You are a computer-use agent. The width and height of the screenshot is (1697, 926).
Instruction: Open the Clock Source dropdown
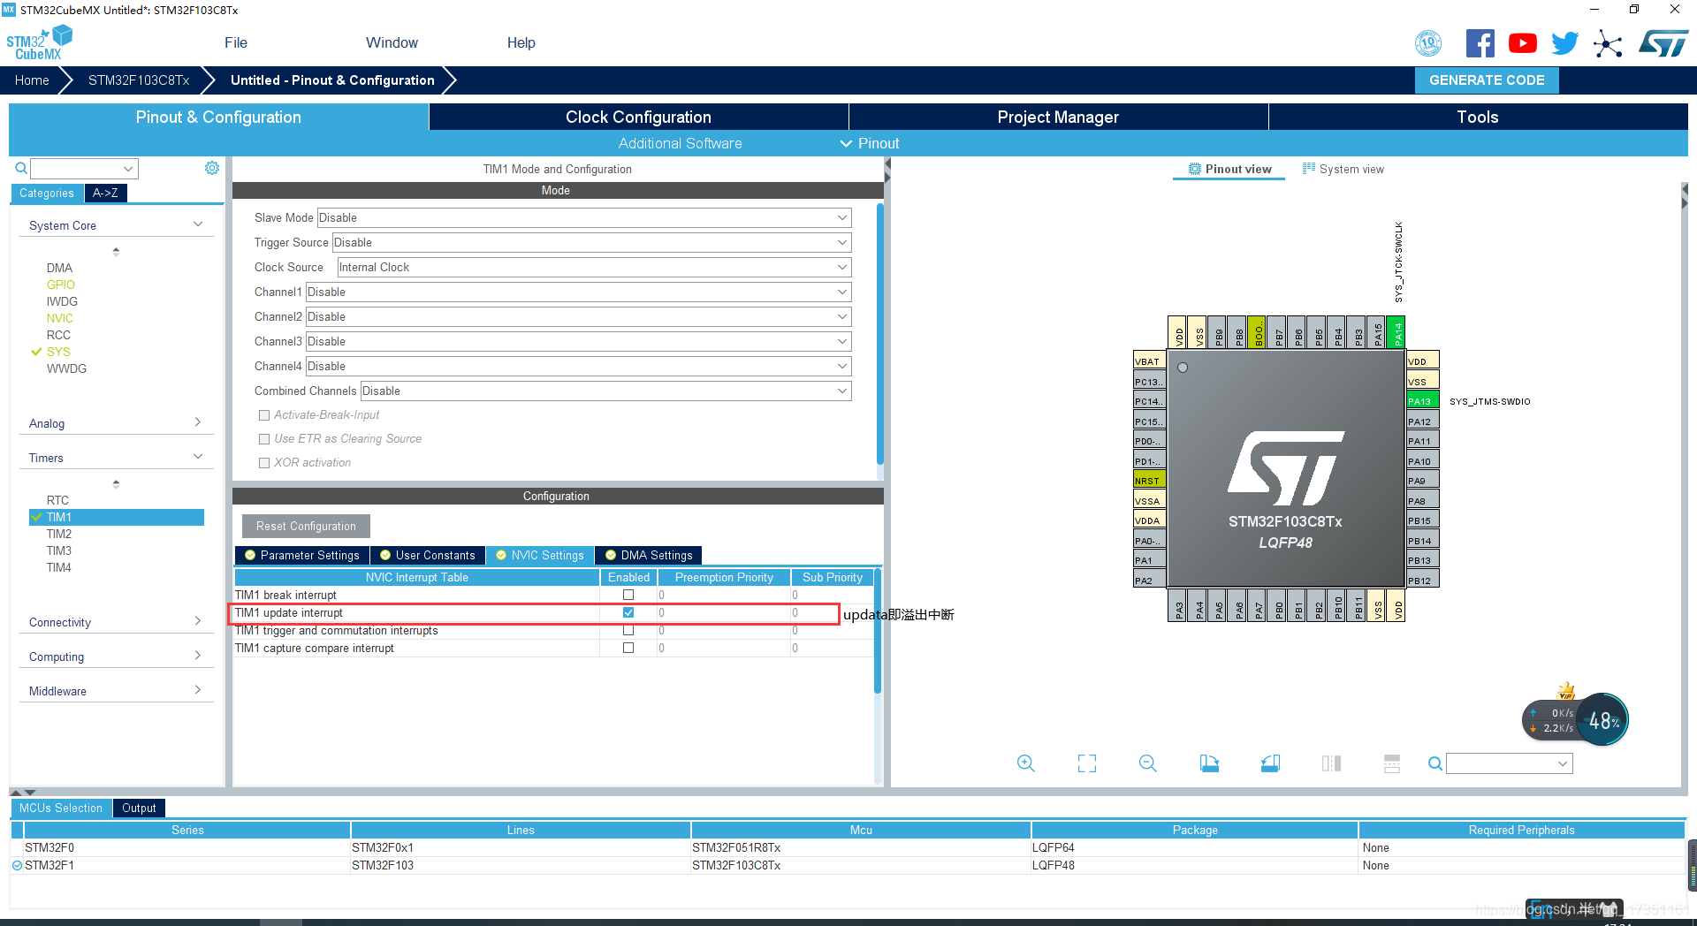point(594,267)
